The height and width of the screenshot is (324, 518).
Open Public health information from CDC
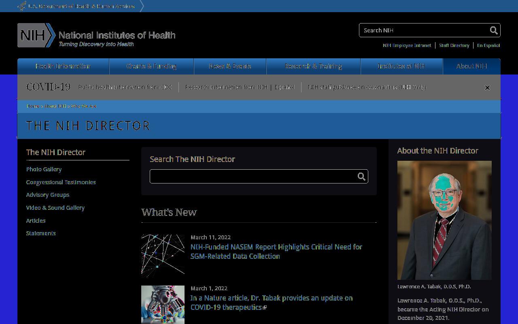[125, 87]
